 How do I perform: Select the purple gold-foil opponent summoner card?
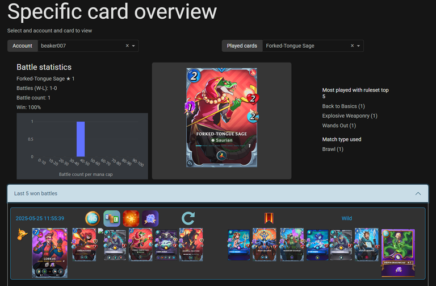tap(398, 253)
